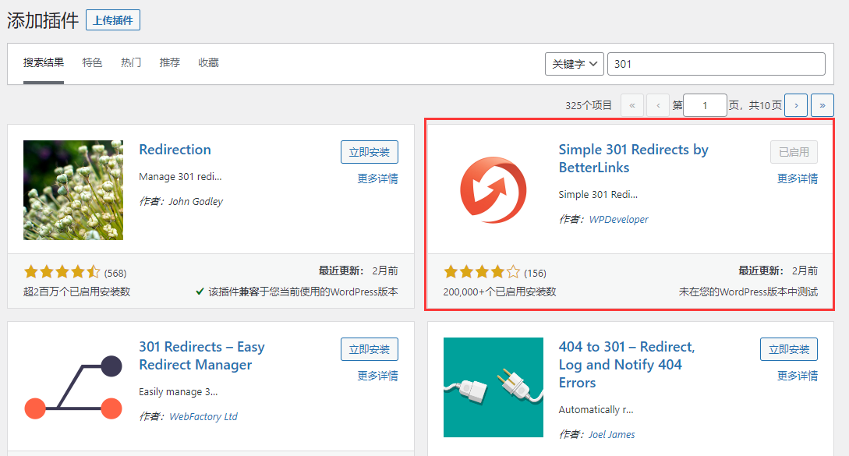The height and width of the screenshot is (456, 849).
Task: Open author link WPDeveloper
Action: point(618,219)
